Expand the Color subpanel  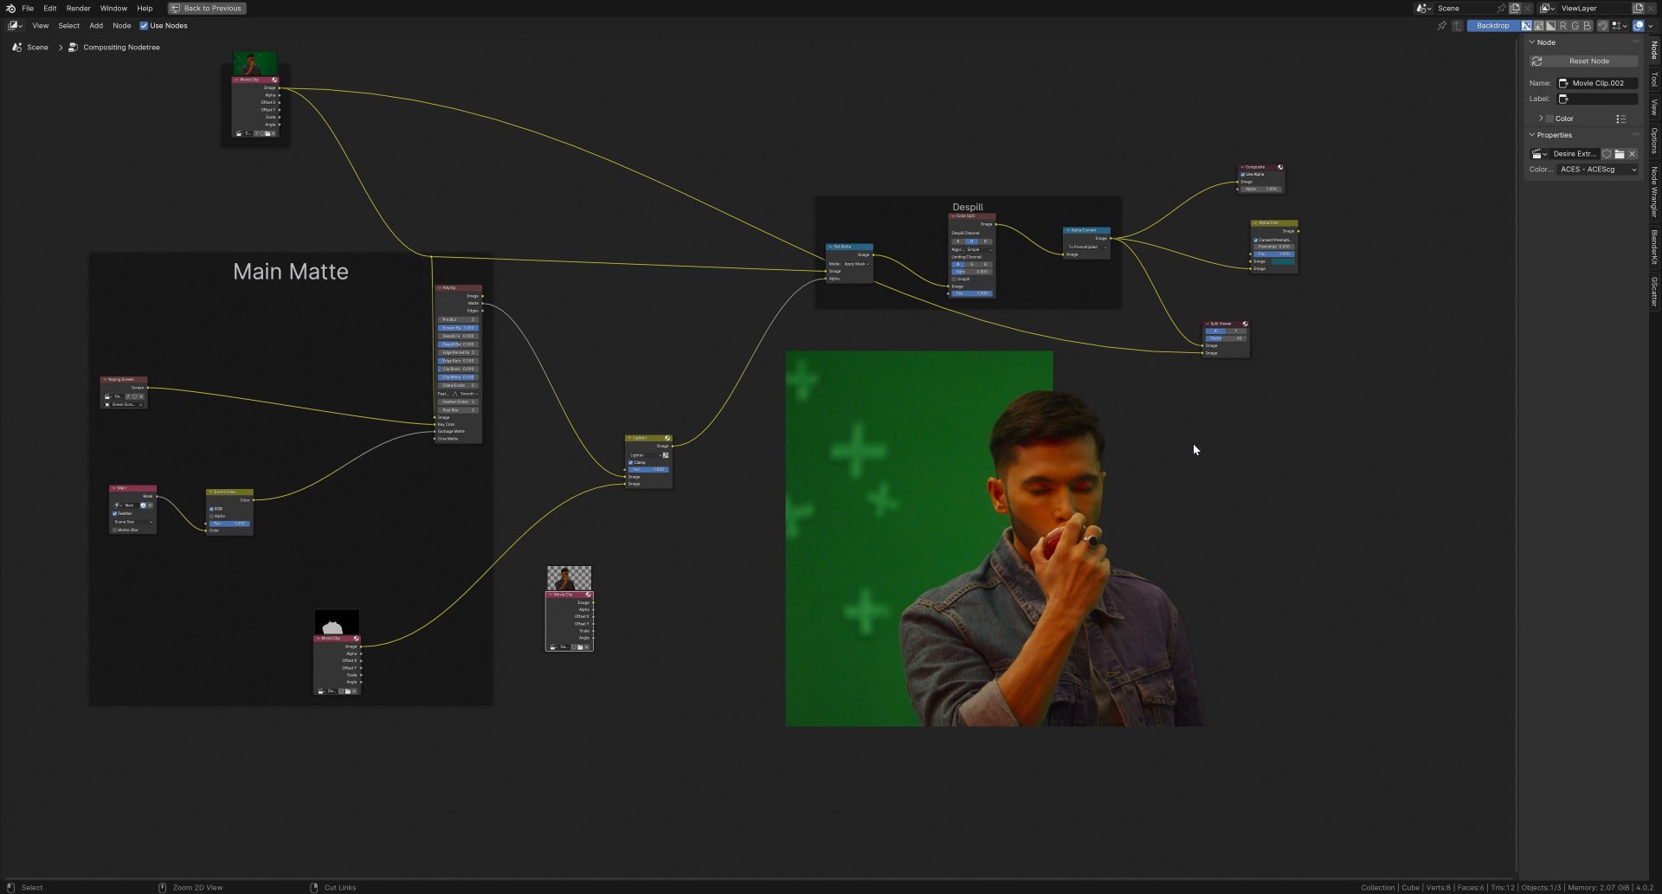click(x=1541, y=119)
